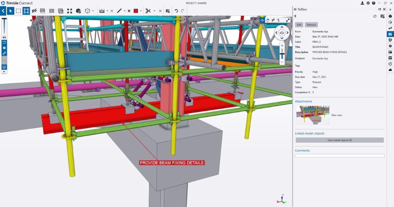Image resolution: width=394 pixels, height=207 pixels.
Task: Open the measurement tool dropdown arrow
Action: coord(107,11)
